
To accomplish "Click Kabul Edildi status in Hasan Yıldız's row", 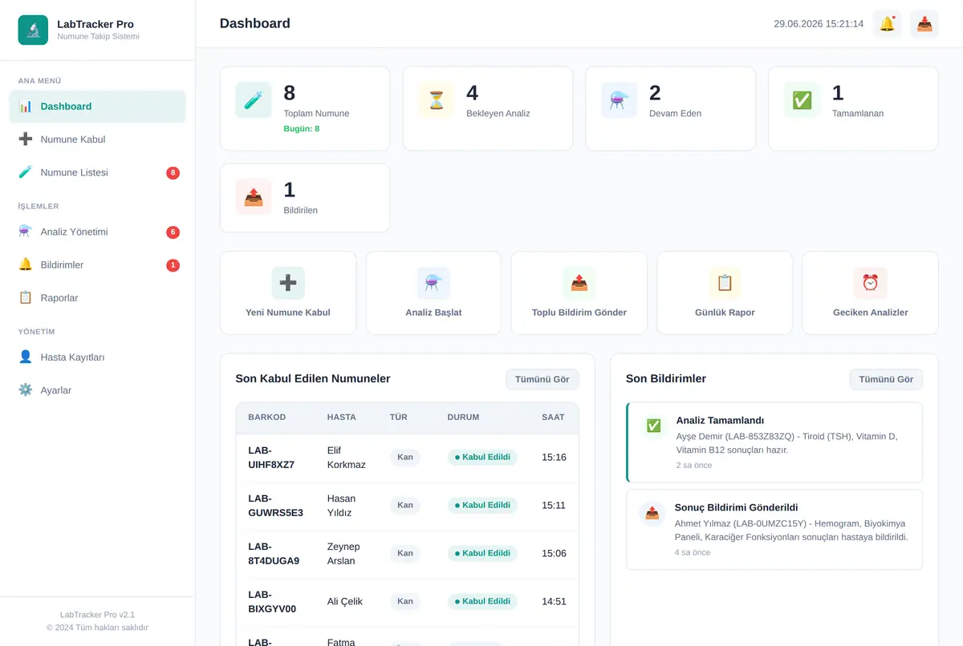I will pos(482,505).
